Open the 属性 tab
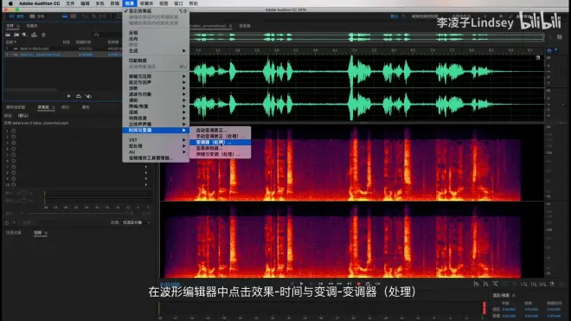The height and width of the screenshot is (321, 571). point(86,107)
